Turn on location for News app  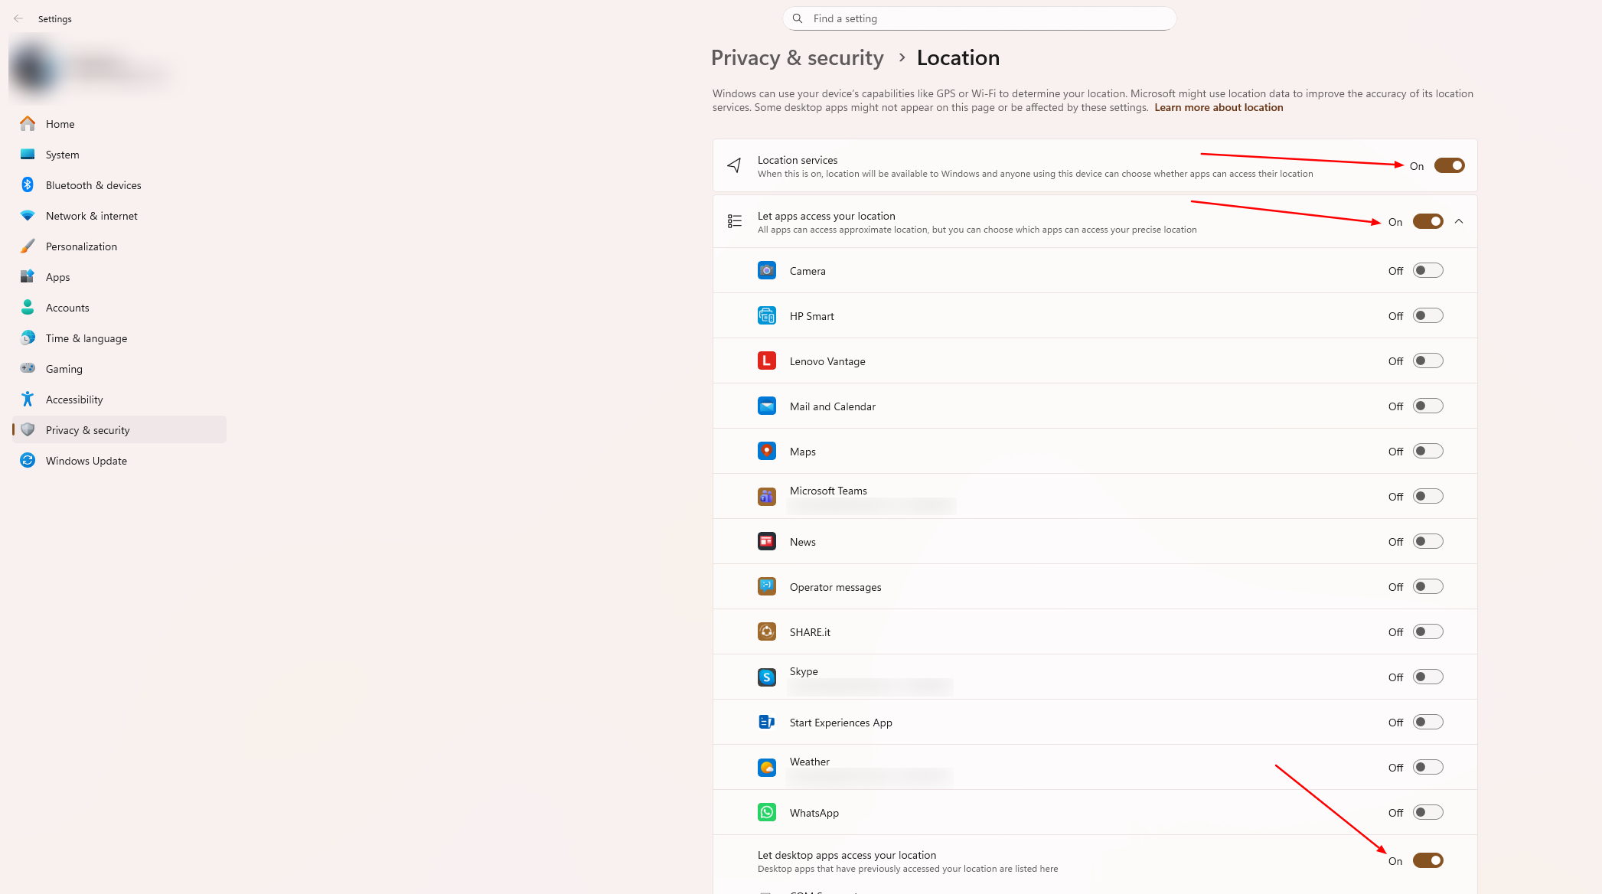pos(1427,542)
